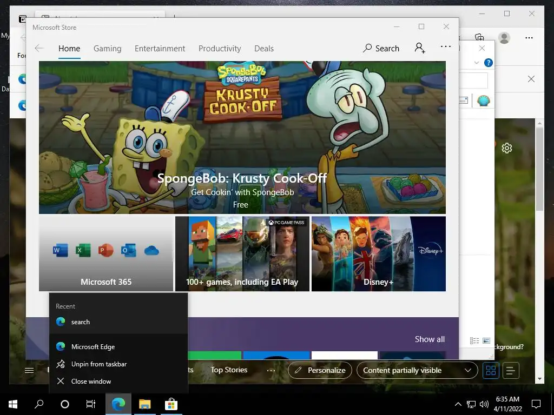Click the large icons view in background dialog
Viewport: 554px width, 415px height.
click(x=486, y=340)
